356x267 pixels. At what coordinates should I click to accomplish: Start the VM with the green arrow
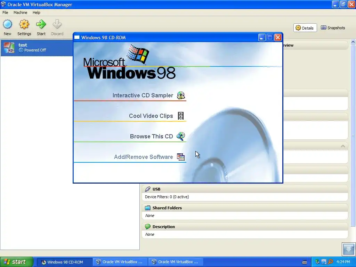click(41, 24)
